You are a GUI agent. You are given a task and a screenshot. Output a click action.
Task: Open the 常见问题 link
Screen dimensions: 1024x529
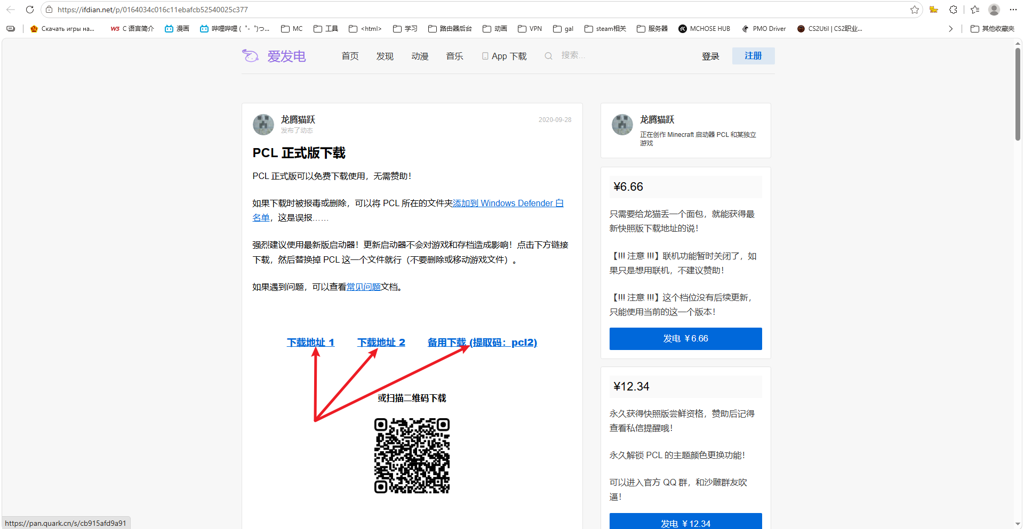pos(363,287)
